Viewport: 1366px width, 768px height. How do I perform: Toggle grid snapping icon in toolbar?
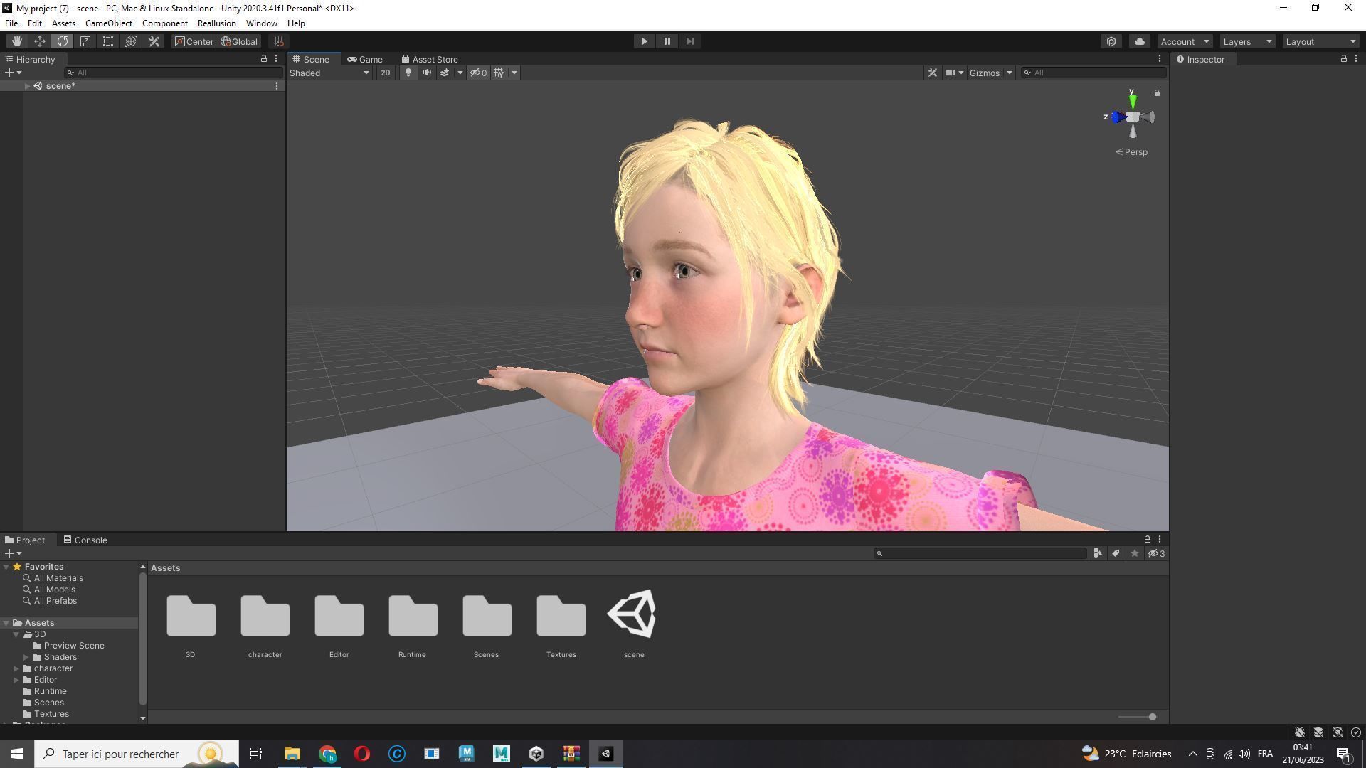point(279,41)
